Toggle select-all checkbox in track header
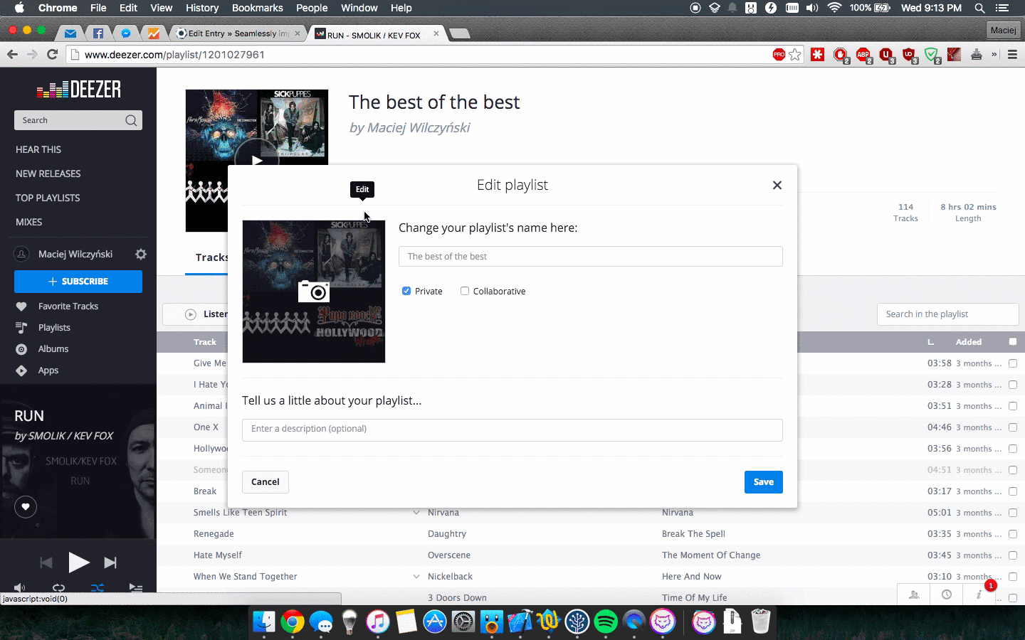Viewport: 1025px width, 640px height. pyautogui.click(x=1013, y=342)
